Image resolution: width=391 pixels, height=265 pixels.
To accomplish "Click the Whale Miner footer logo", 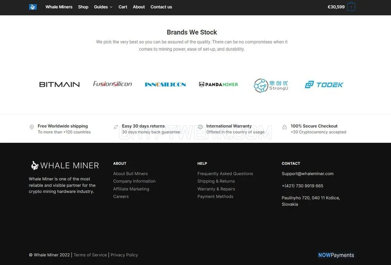I will pos(65,165).
